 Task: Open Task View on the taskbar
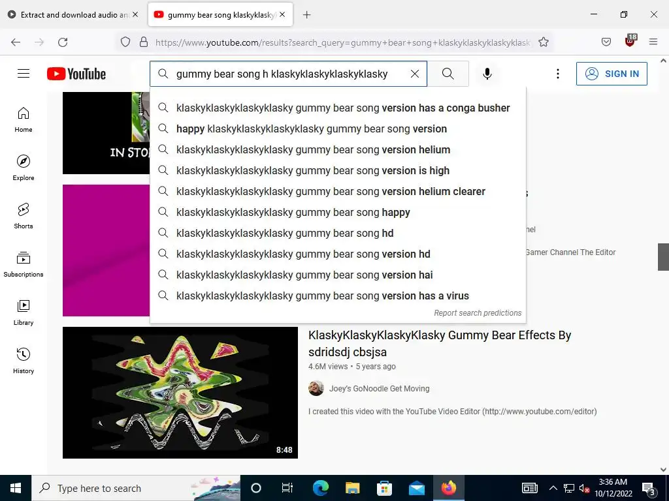click(x=287, y=488)
